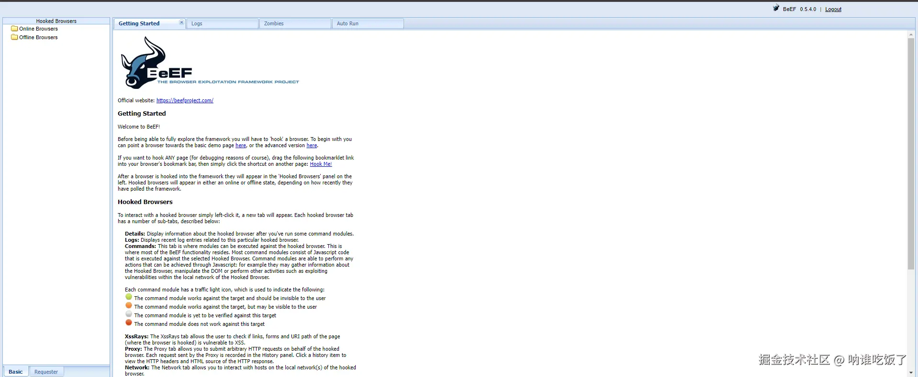Click the BeEF bull logo image
Screen dimensions: 918x377
[x=210, y=63]
